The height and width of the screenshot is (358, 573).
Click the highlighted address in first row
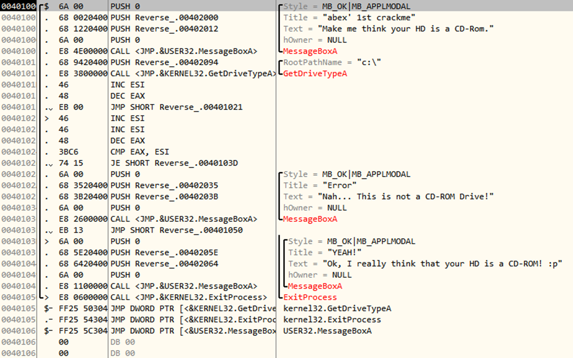point(18,6)
